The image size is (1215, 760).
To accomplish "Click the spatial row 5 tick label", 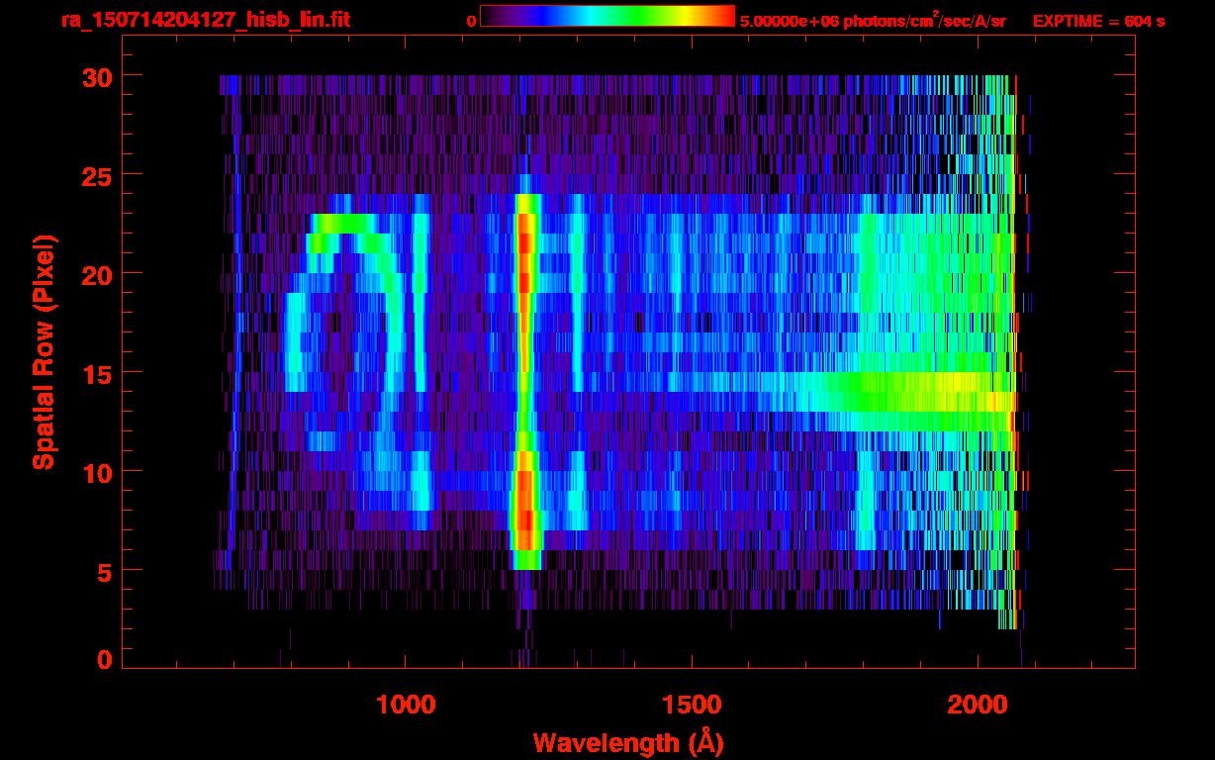I will click(106, 571).
